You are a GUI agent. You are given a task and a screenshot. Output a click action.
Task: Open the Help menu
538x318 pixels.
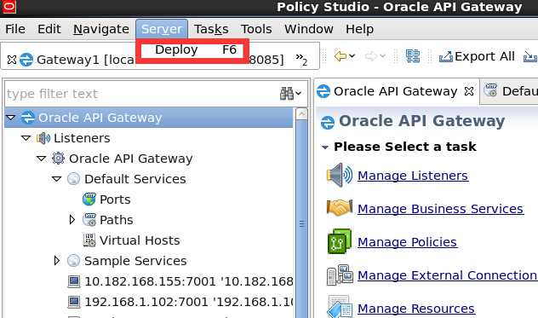[359, 29]
